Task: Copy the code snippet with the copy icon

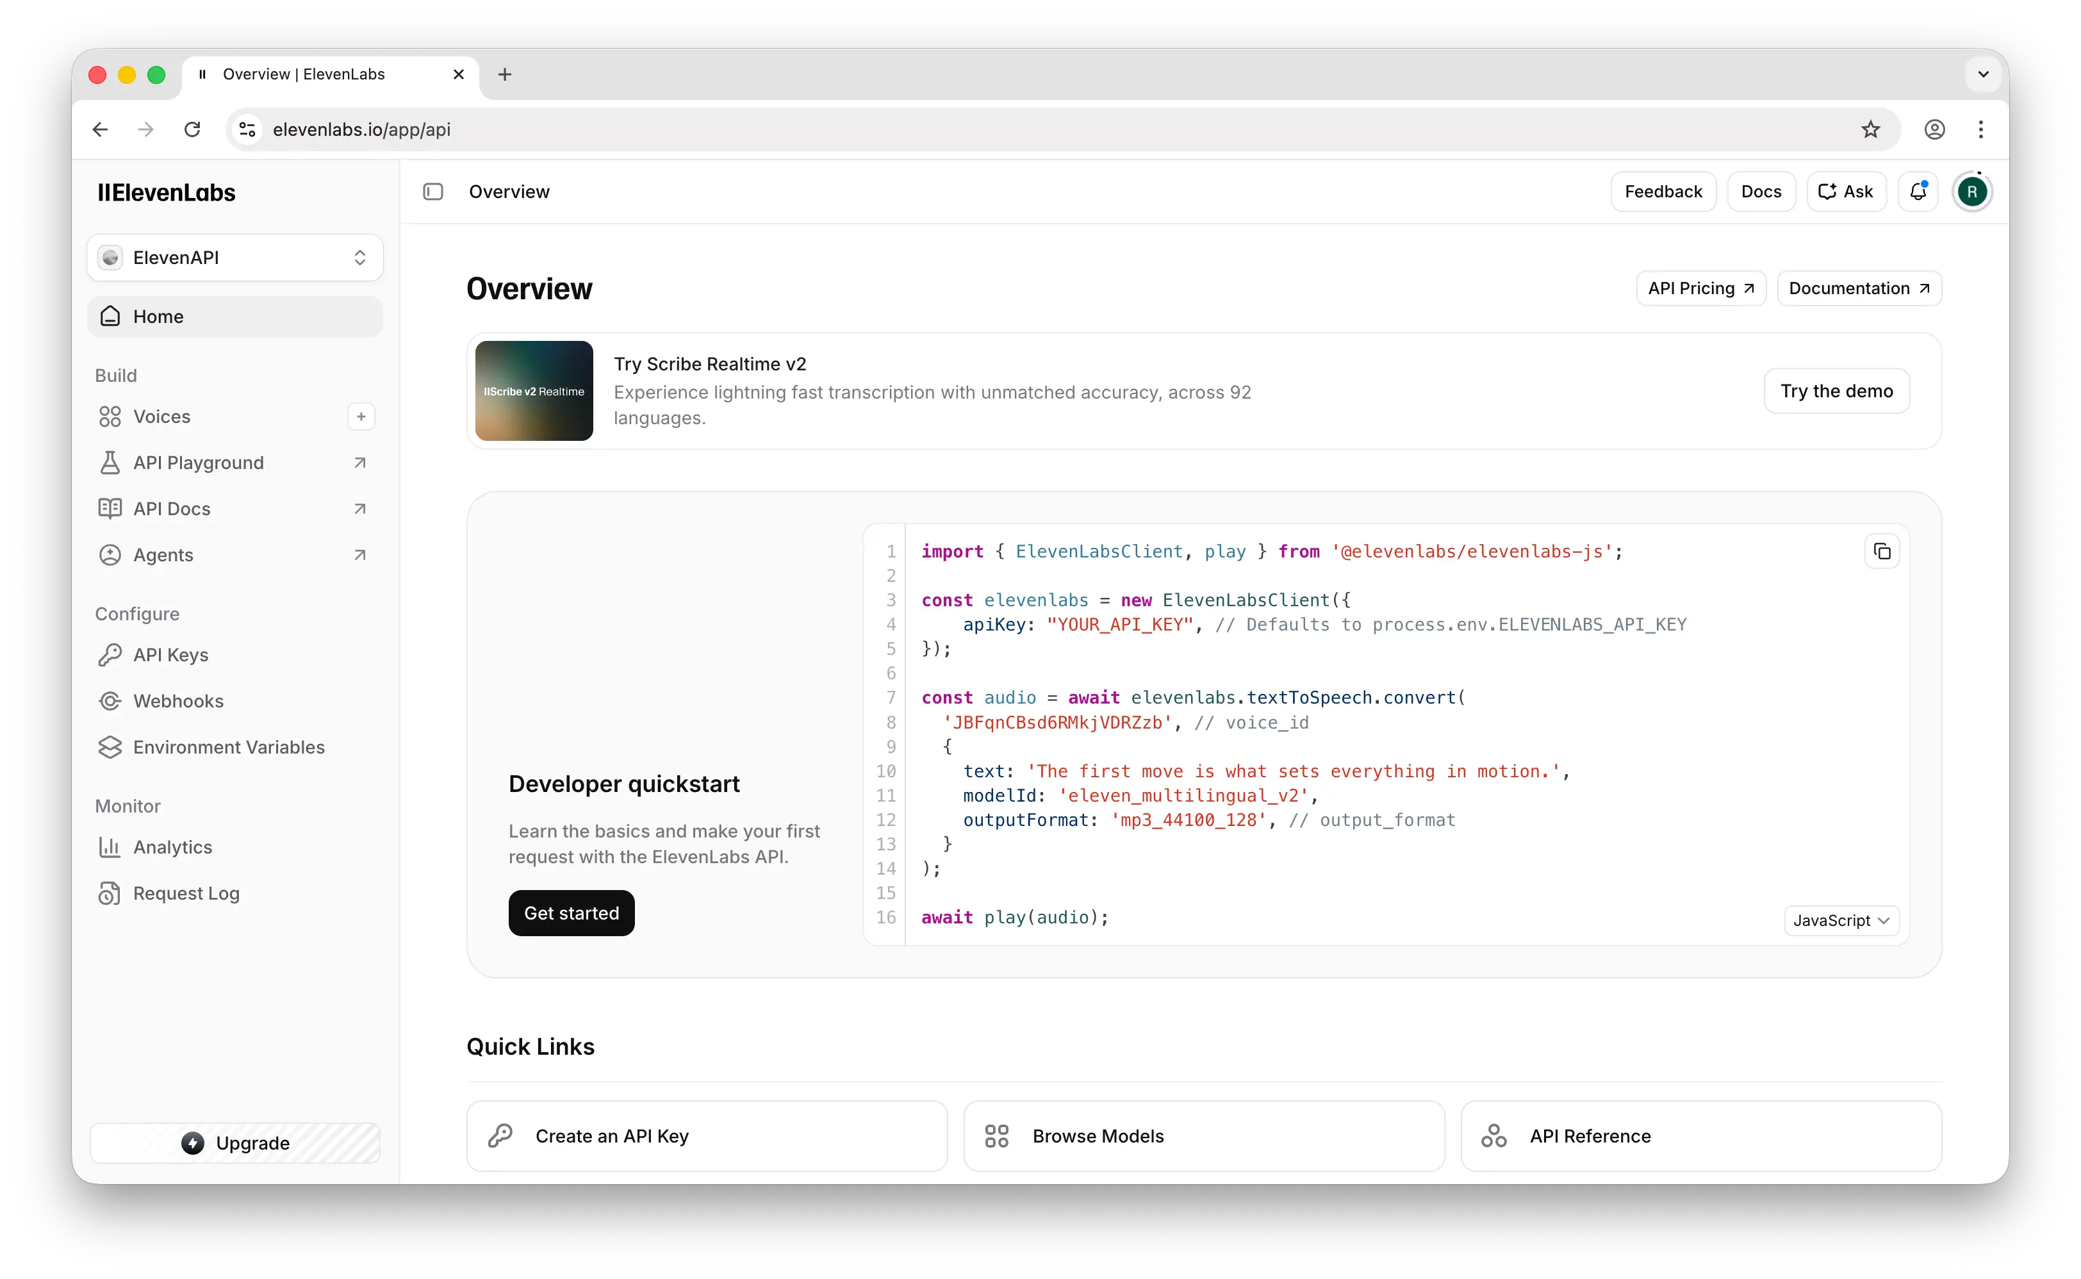Action: tap(1882, 550)
